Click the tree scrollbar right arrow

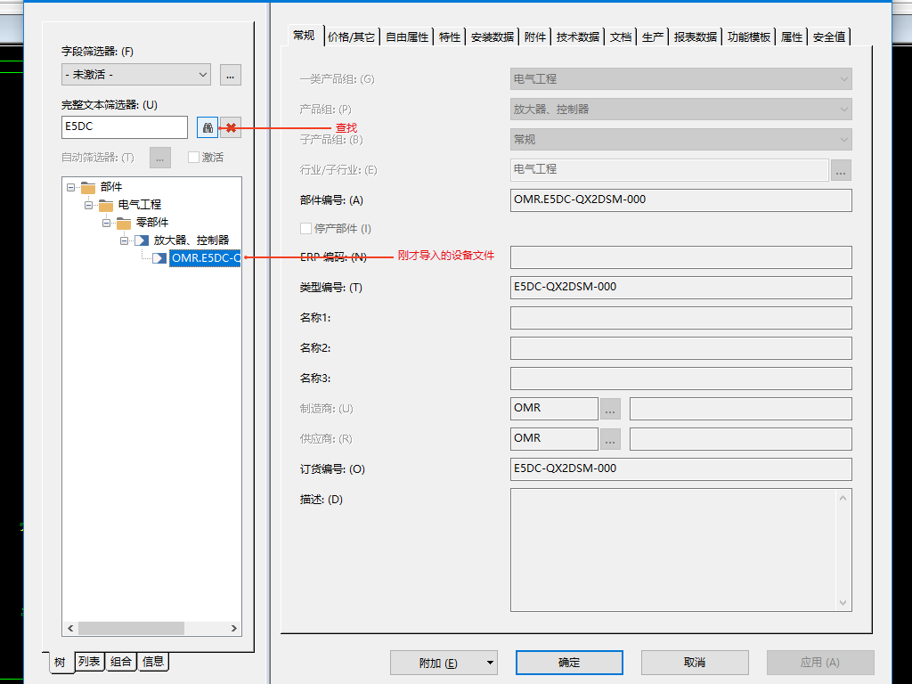point(234,628)
